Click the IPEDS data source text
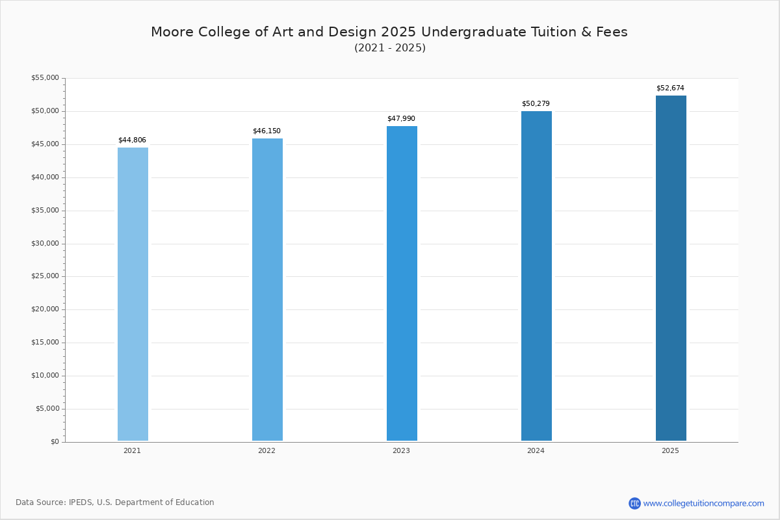Image resolution: width=780 pixels, height=520 pixels. click(115, 502)
